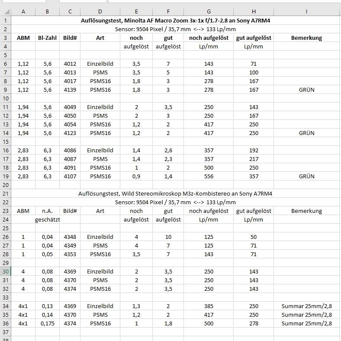Select the Minolta AF Macro Zoom title cell
Screen dimensions: 341x341
tap(175, 20)
